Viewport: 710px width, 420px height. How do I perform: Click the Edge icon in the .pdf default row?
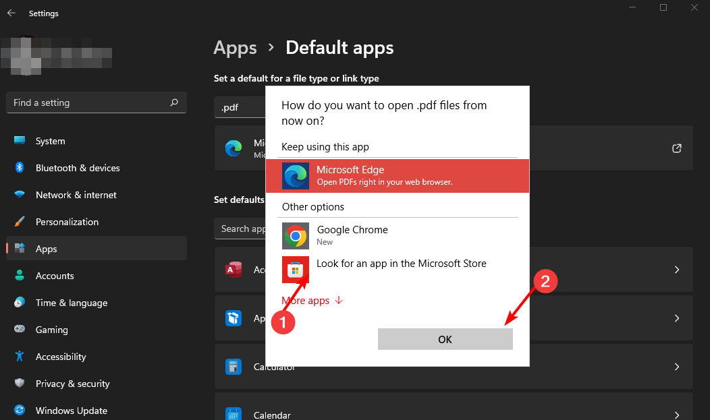pos(234,148)
